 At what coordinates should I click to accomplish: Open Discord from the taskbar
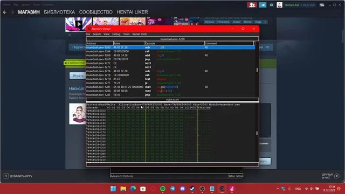coord(183,189)
